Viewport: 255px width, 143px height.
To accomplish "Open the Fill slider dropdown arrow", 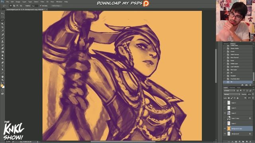I will pyautogui.click(x=253, y=98).
